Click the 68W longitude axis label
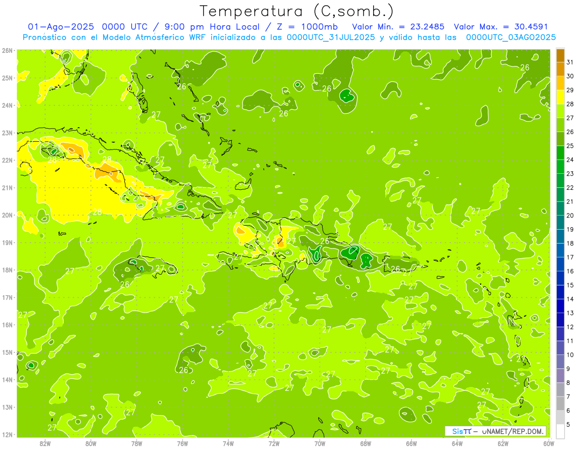 [366, 443]
